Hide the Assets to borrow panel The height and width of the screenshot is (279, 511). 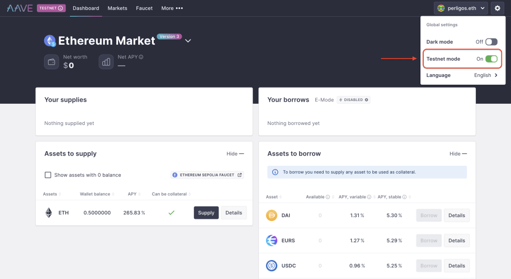(x=458, y=153)
